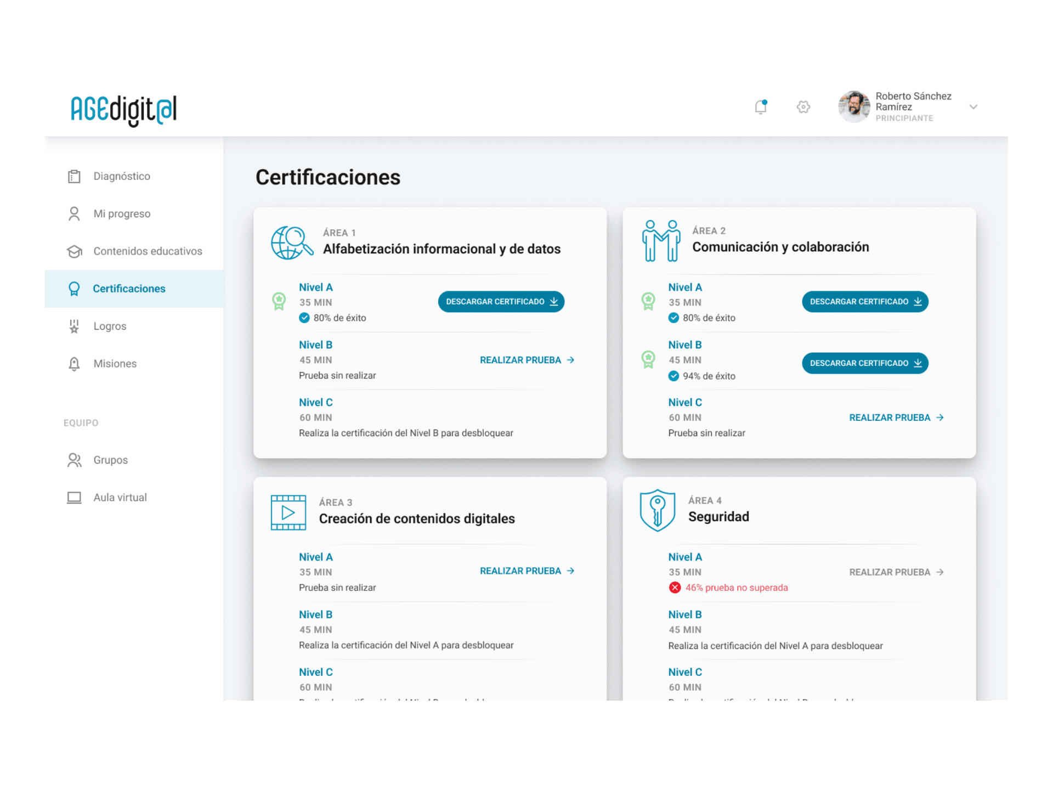
Task: Click Realizar prueba for Área 1 Nivel B
Action: [x=526, y=360]
